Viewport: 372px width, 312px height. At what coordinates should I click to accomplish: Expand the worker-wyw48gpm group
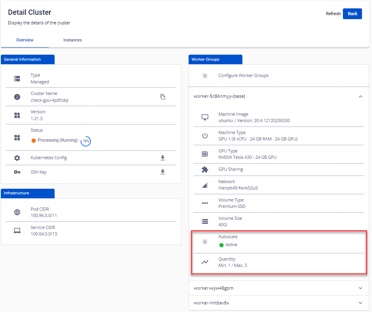[360, 288]
